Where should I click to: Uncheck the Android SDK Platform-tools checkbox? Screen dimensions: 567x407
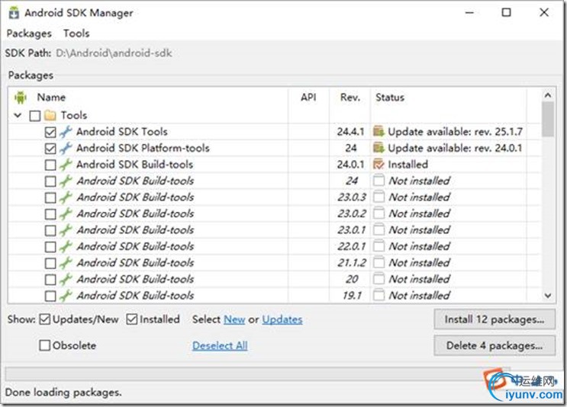[50, 149]
